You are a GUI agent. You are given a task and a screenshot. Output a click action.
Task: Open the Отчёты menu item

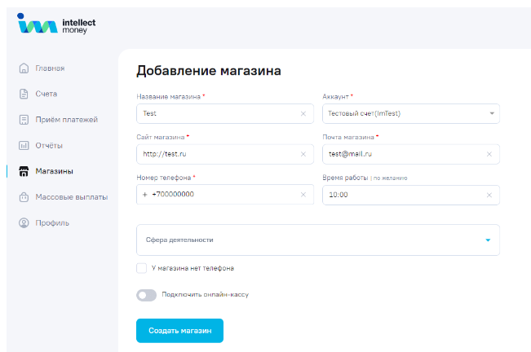(49, 146)
